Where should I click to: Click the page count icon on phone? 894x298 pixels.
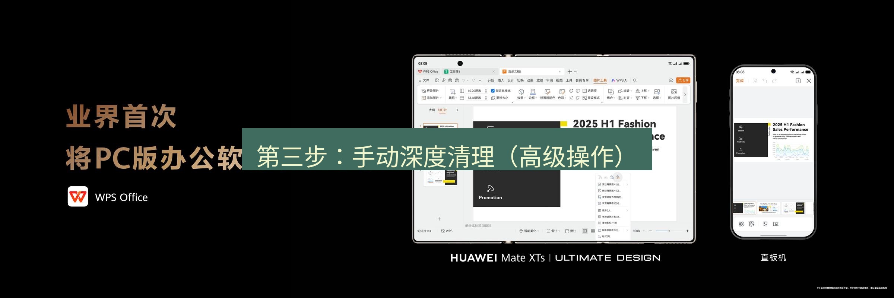798,81
